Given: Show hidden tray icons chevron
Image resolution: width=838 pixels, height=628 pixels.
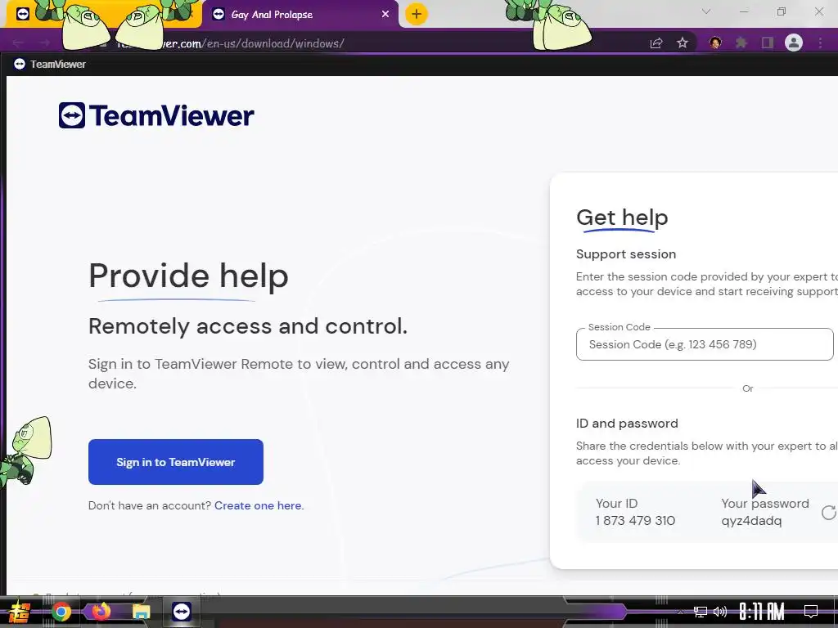Looking at the screenshot, I should click(x=680, y=612).
